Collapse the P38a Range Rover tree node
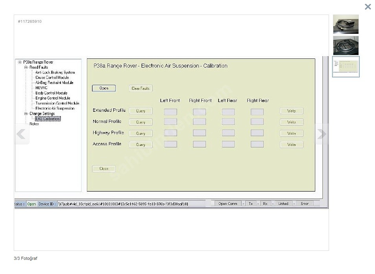Image resolution: width=375 pixels, height=274 pixels. pos(20,62)
